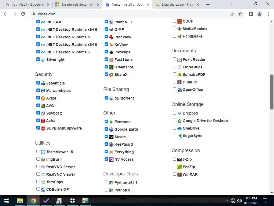
Task: Click the WinRAR icon
Action: point(180,174)
